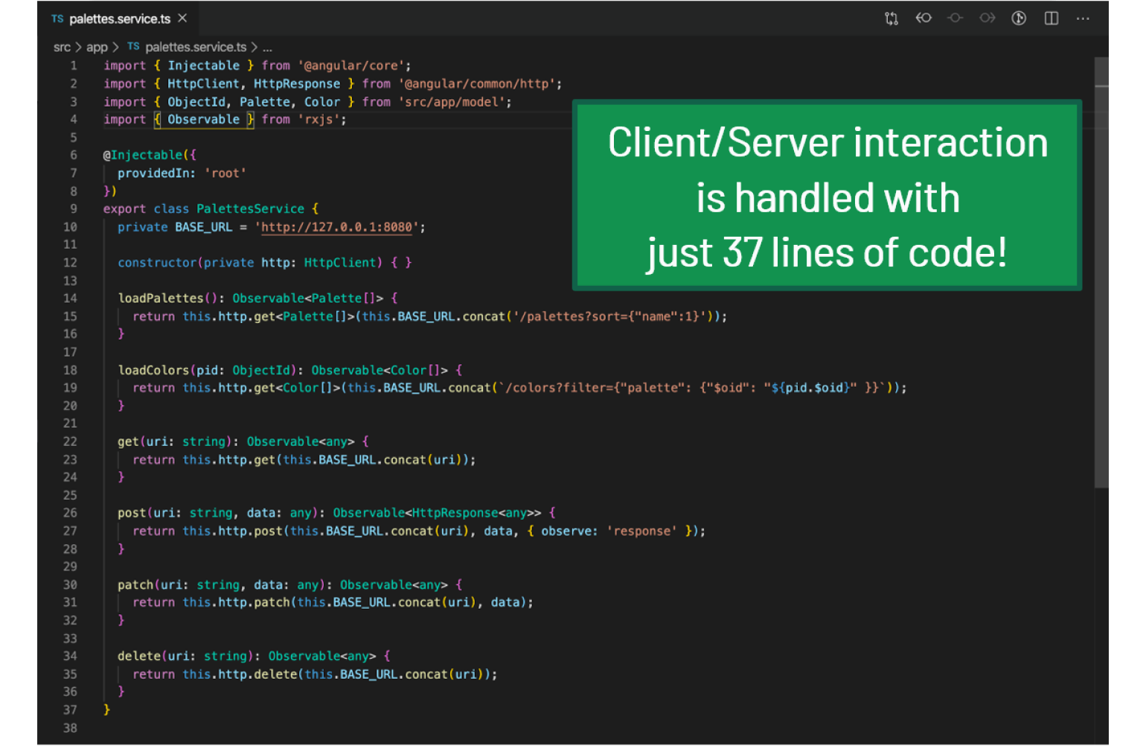Click 'HttpClient' type on line 12
Viewport: 1146px width, 746px height.
pos(340,263)
